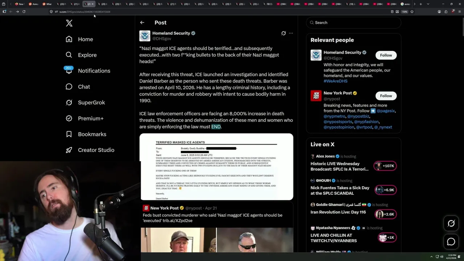Open the floating chat messages button
The image size is (464, 261).
(451, 241)
